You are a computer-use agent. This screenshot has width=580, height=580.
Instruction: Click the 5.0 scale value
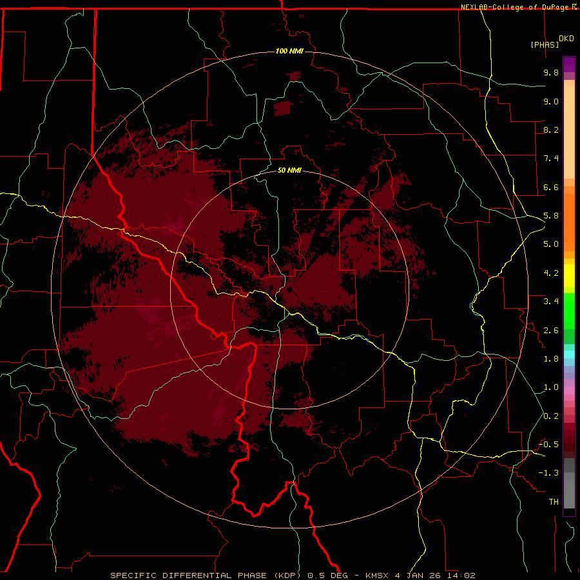click(551, 244)
